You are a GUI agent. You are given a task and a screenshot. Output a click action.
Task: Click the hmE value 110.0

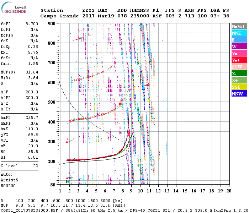32,129
